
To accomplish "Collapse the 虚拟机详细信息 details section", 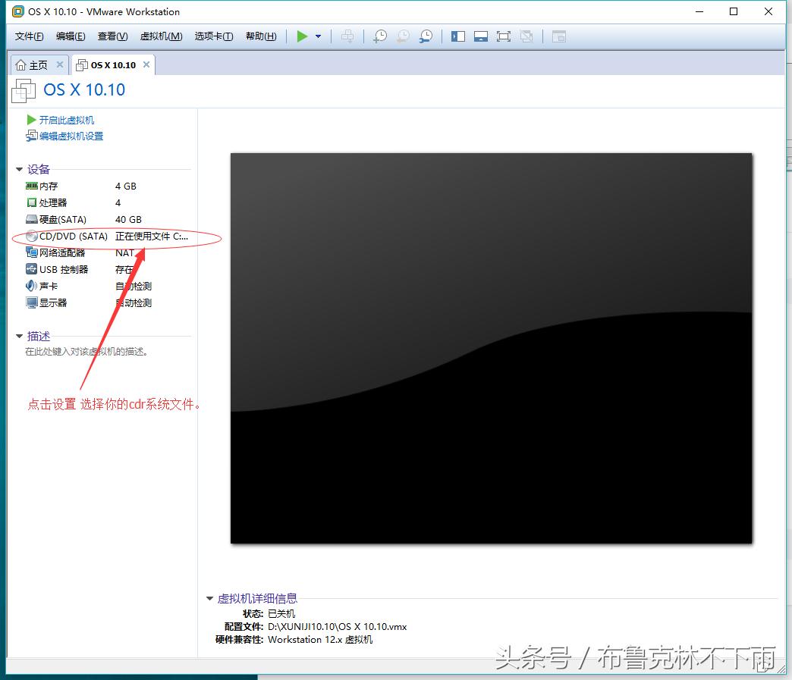I will tap(209, 598).
